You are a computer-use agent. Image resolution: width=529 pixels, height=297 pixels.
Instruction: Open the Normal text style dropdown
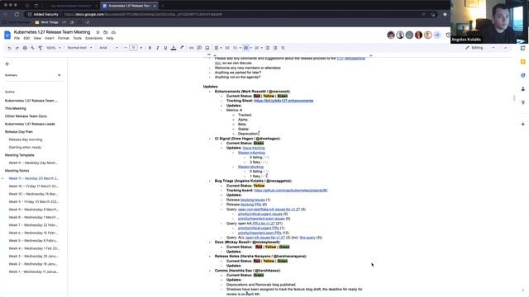point(79,48)
